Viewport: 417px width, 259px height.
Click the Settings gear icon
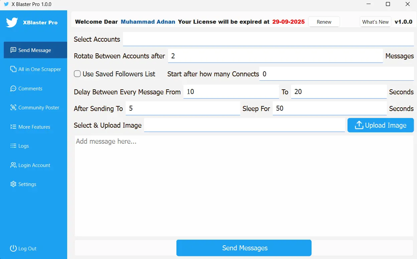(13, 184)
